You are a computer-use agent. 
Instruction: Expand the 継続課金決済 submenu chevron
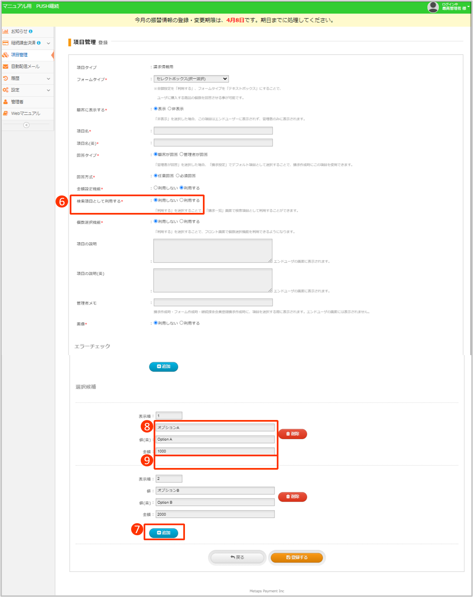[48, 43]
